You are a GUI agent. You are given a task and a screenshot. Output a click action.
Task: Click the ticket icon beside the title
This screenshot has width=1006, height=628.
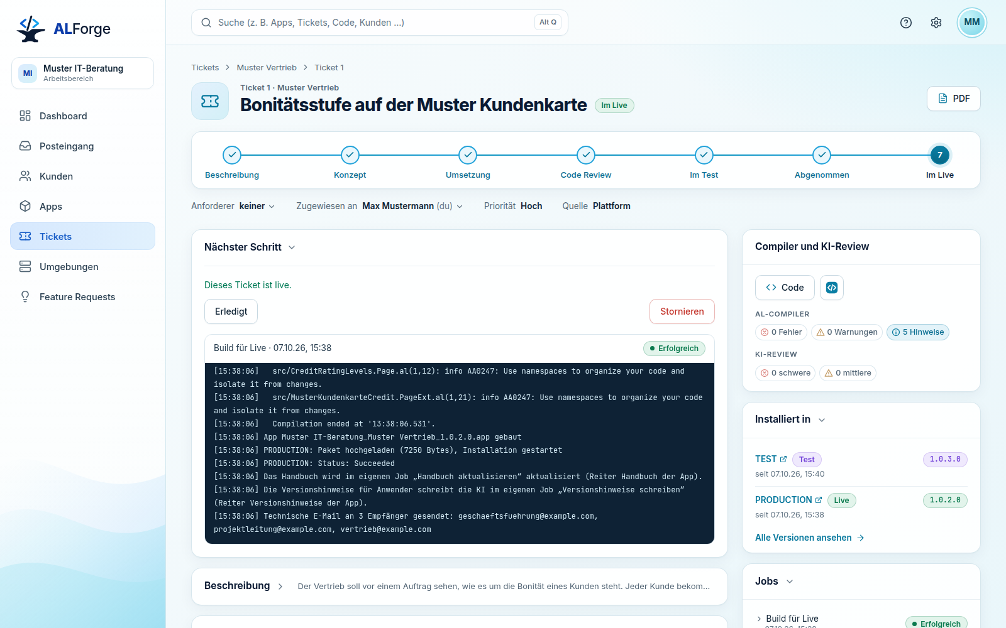tap(210, 101)
